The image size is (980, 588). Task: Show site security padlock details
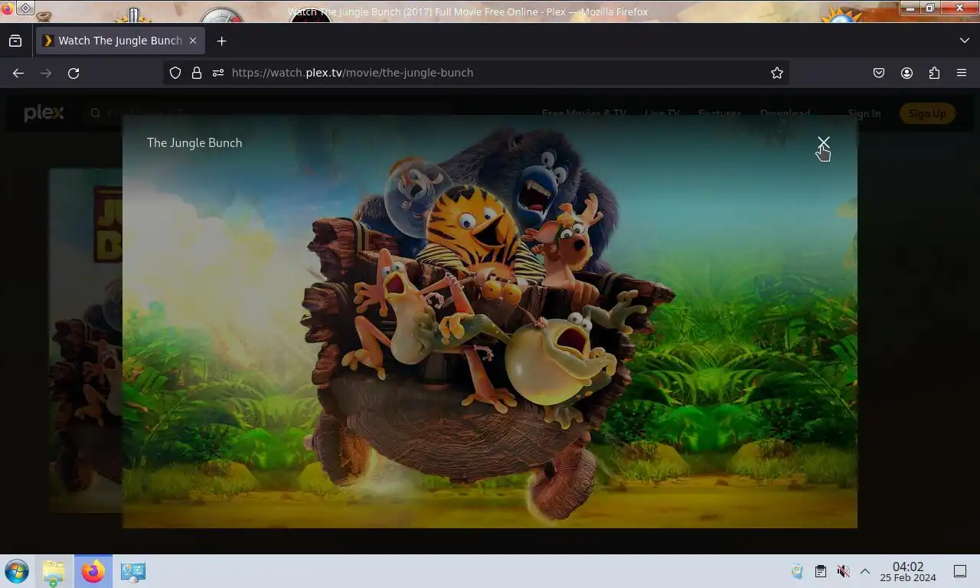(x=197, y=73)
